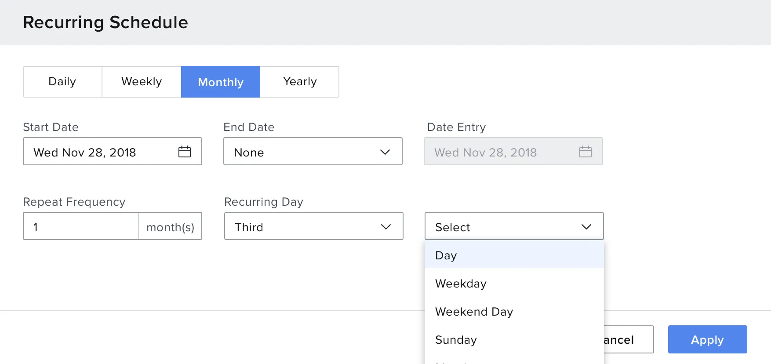Click the 'month(s)' unit label

tap(170, 227)
